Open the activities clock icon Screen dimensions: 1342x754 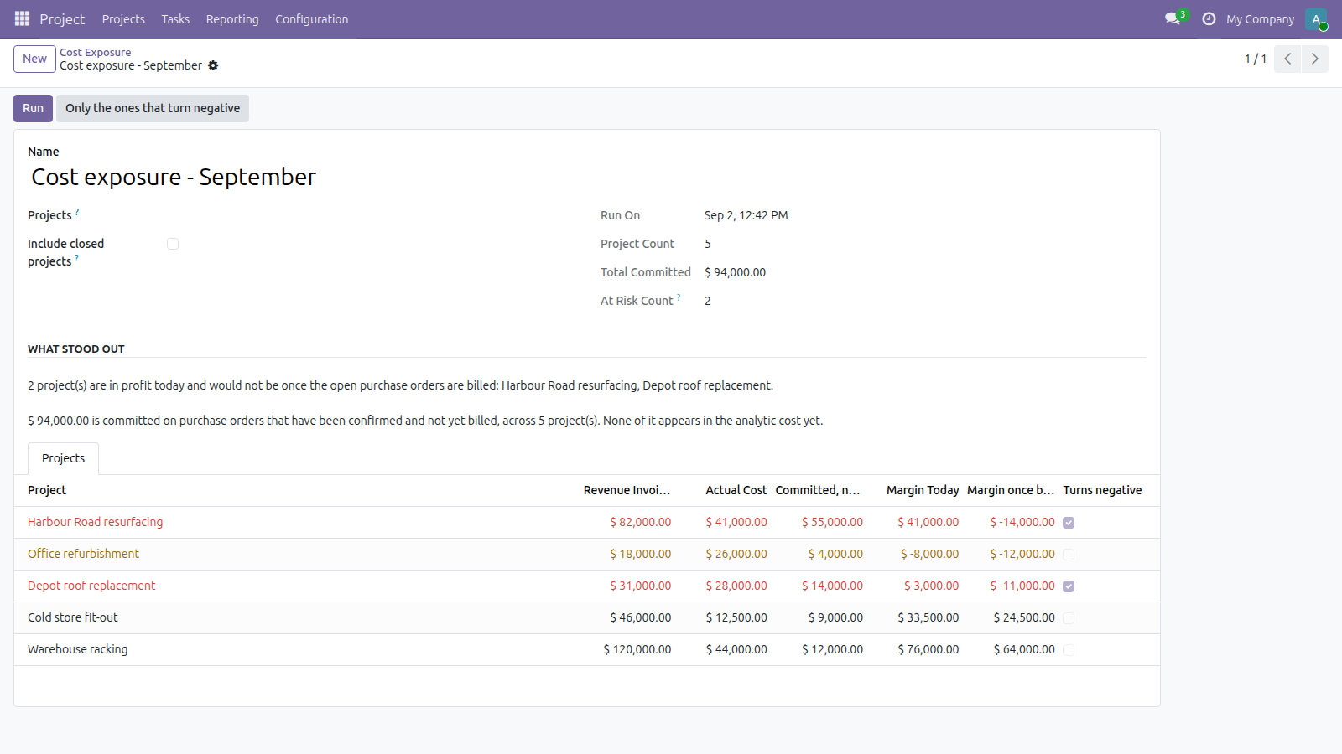(1209, 18)
